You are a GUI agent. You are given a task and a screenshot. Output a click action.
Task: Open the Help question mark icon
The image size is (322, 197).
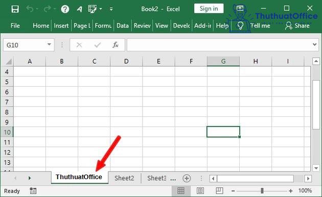pos(65,9)
